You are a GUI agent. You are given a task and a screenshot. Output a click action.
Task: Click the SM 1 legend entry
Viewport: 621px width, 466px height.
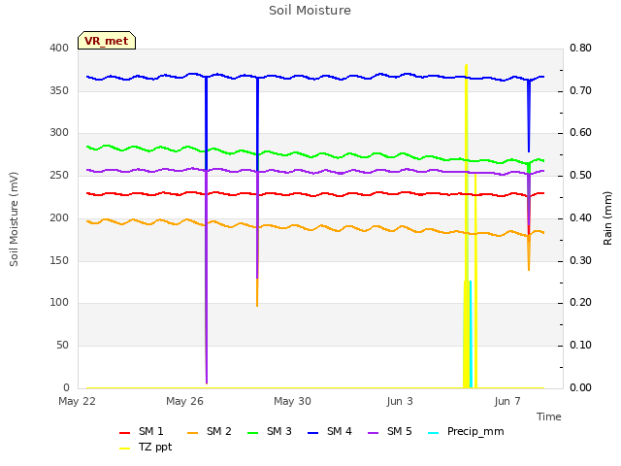click(141, 431)
